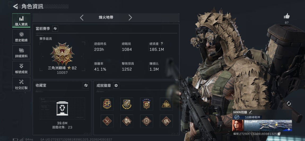
Task: Toggle the 收藏室 swap button
Action: (x=86, y=85)
